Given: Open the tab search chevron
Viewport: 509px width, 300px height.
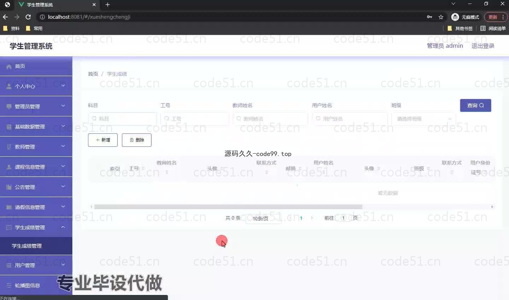Looking at the screenshot, I should coord(453,4).
